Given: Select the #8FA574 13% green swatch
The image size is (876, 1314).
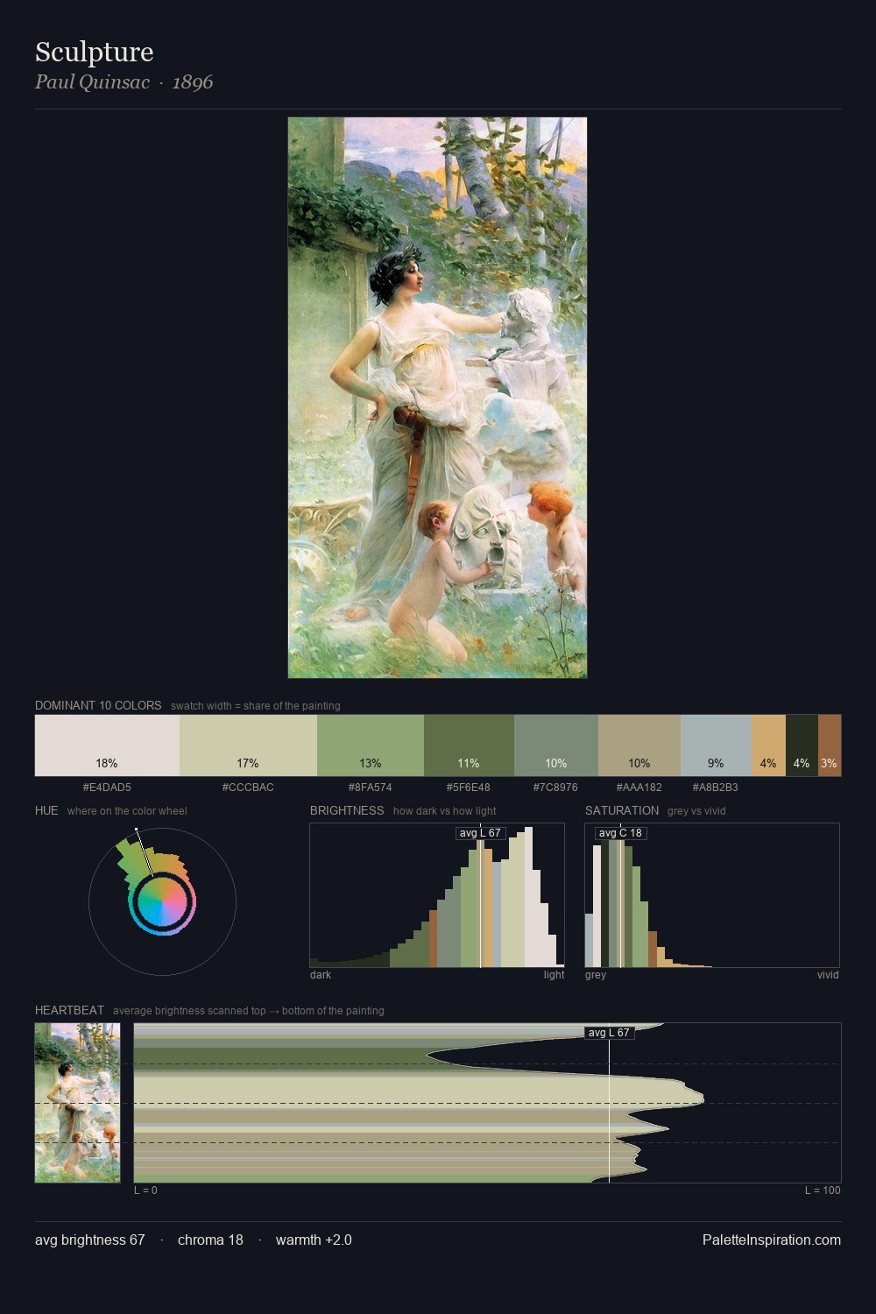Looking at the screenshot, I should click(371, 745).
